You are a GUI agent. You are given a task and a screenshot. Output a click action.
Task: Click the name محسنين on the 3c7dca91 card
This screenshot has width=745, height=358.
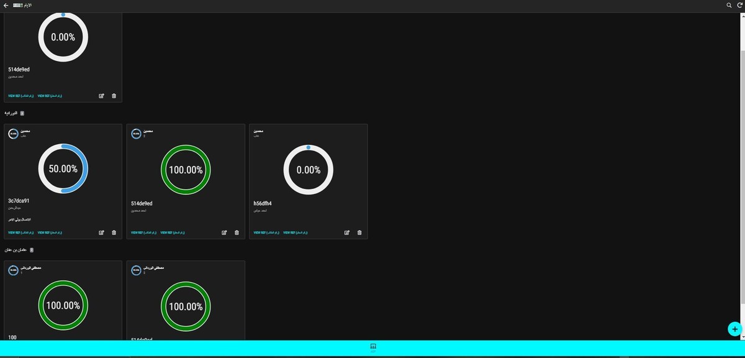point(25,131)
